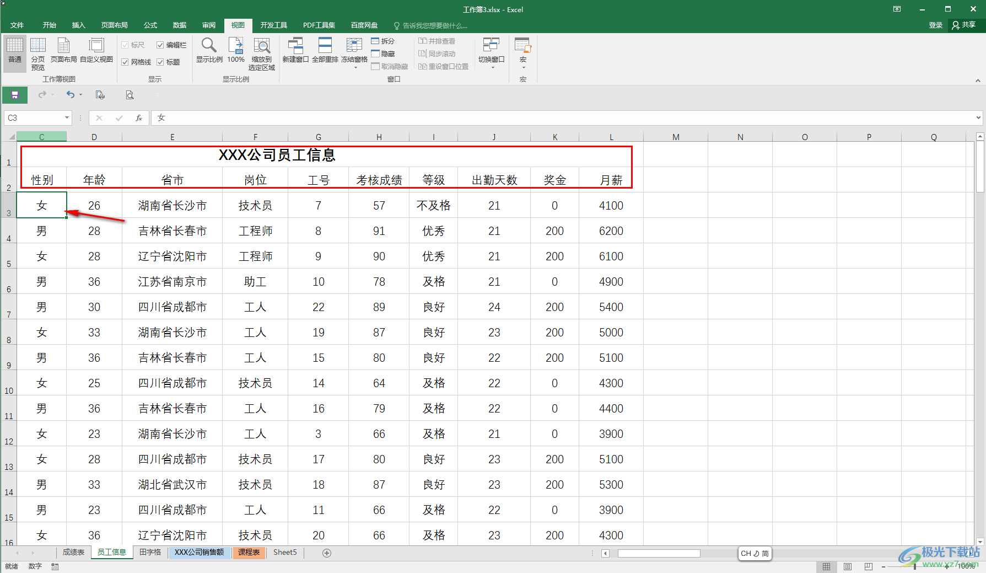Hide the current window (隐藏)

(383, 54)
